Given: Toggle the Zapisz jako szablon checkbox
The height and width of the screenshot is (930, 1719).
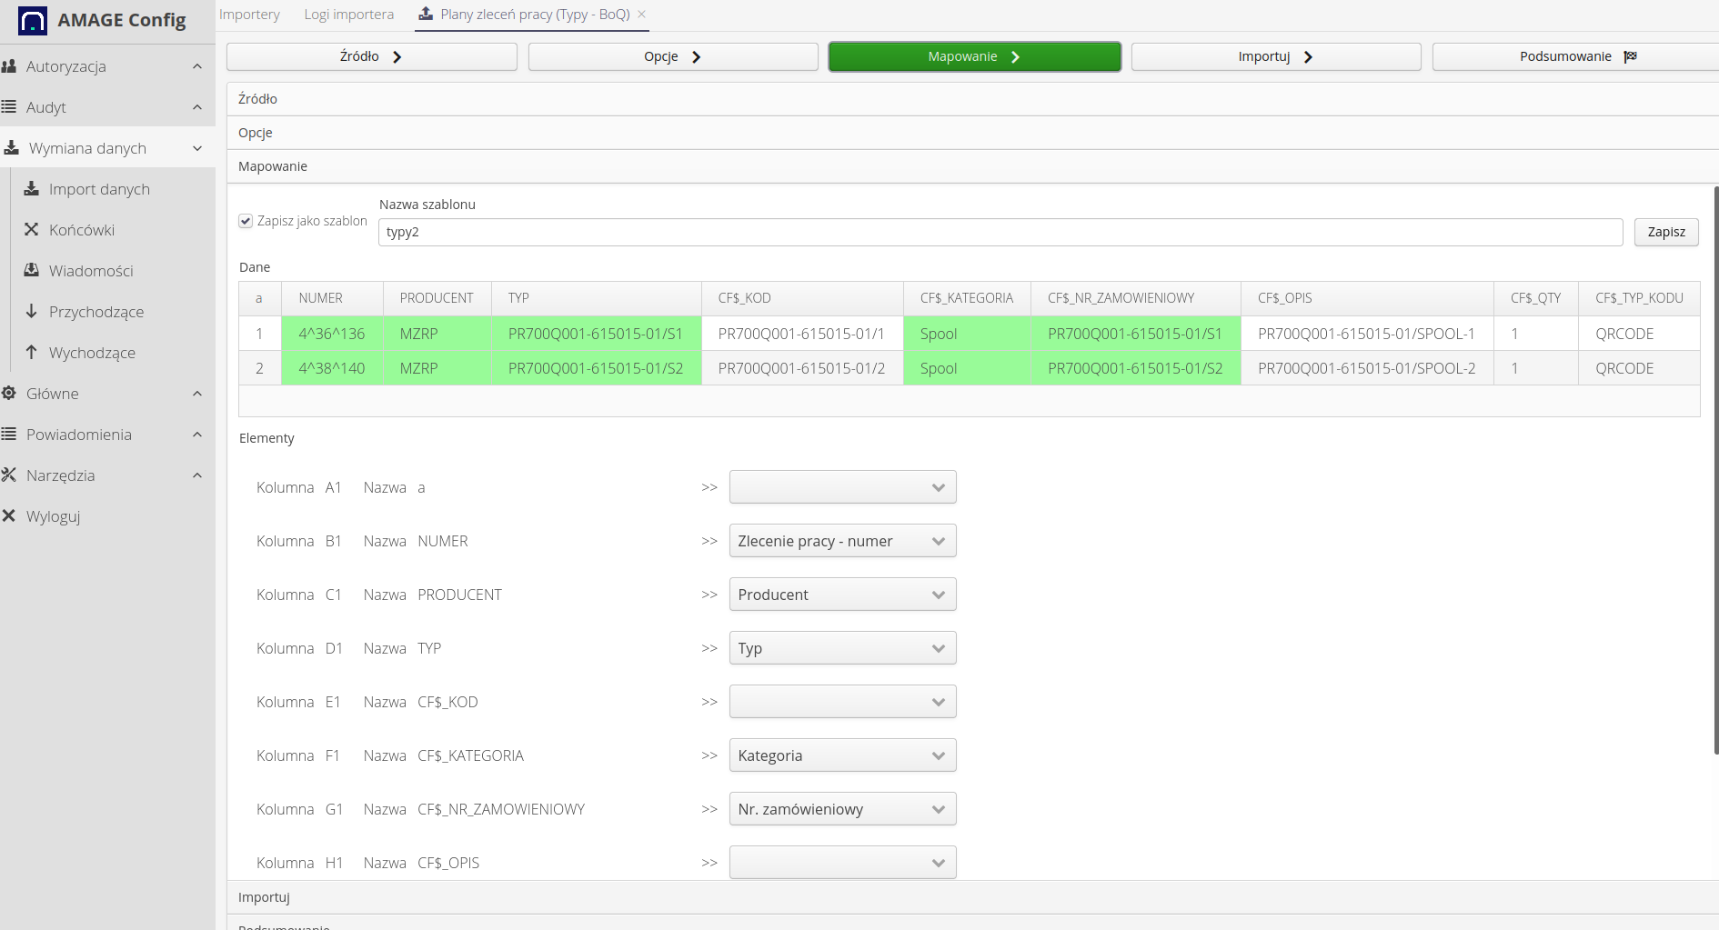Looking at the screenshot, I should click(x=246, y=221).
